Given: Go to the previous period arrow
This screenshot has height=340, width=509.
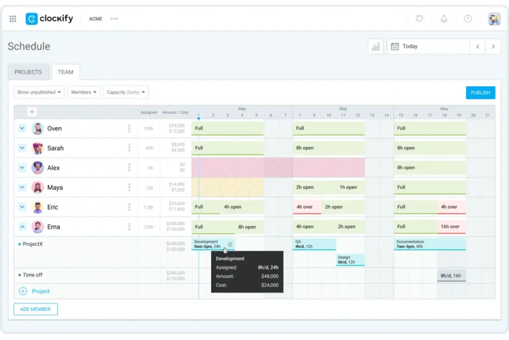Looking at the screenshot, I should (x=478, y=47).
